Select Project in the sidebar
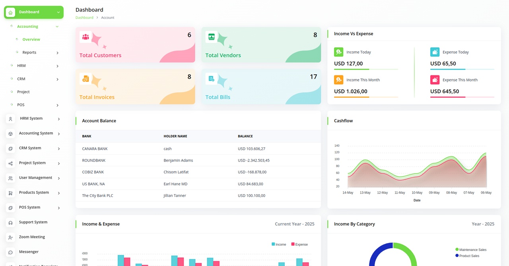The width and height of the screenshot is (509, 266). [x=23, y=92]
